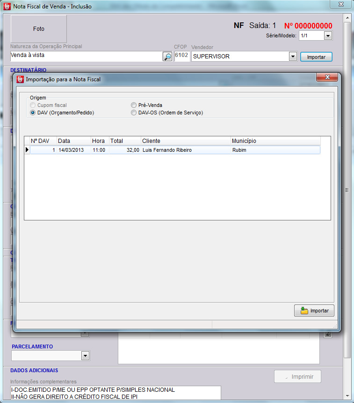Expand the Vendedor SUPERVISOR dropdown
The height and width of the screenshot is (403, 354).
[293, 57]
